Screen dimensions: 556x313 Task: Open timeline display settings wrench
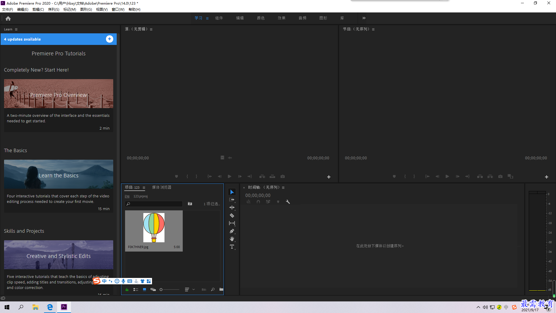point(288,202)
